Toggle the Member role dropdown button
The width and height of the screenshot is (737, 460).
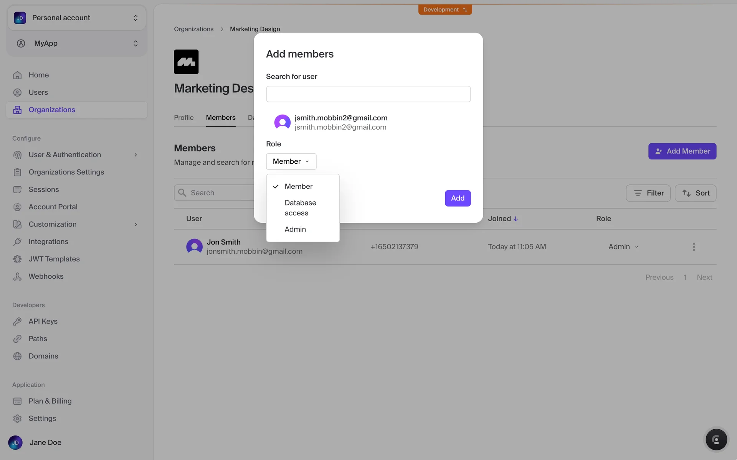coord(291,161)
